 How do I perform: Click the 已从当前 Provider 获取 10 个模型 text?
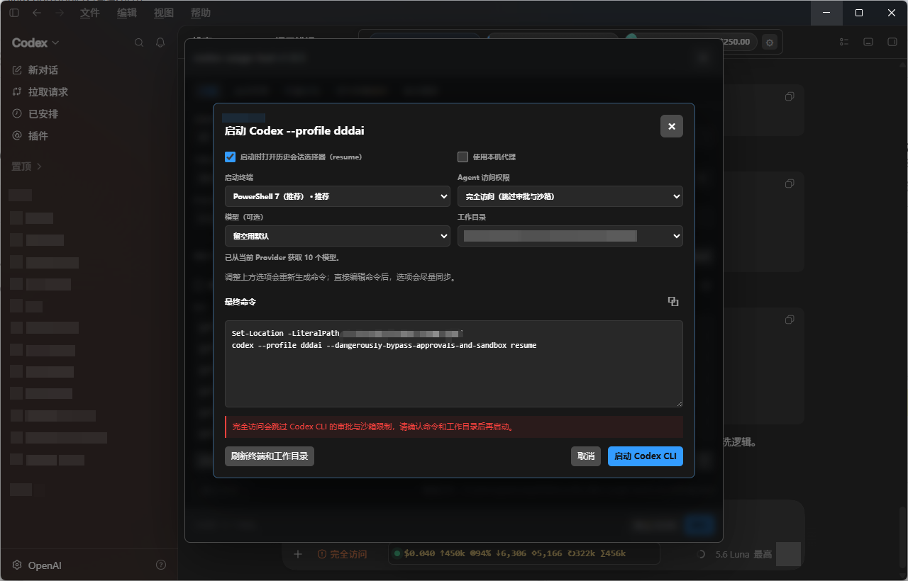pyautogui.click(x=282, y=257)
